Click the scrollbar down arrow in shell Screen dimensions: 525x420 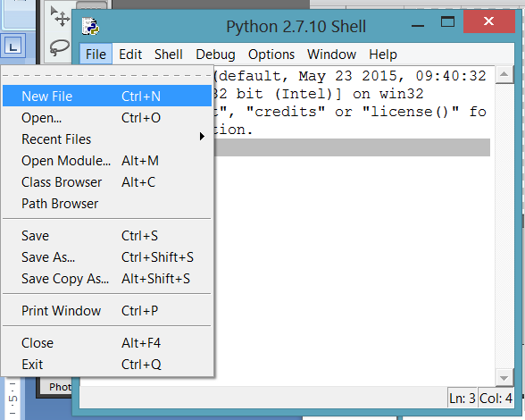pos(504,378)
